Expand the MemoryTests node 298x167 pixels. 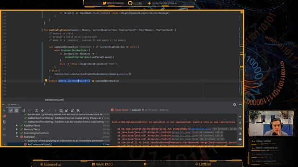(17, 129)
